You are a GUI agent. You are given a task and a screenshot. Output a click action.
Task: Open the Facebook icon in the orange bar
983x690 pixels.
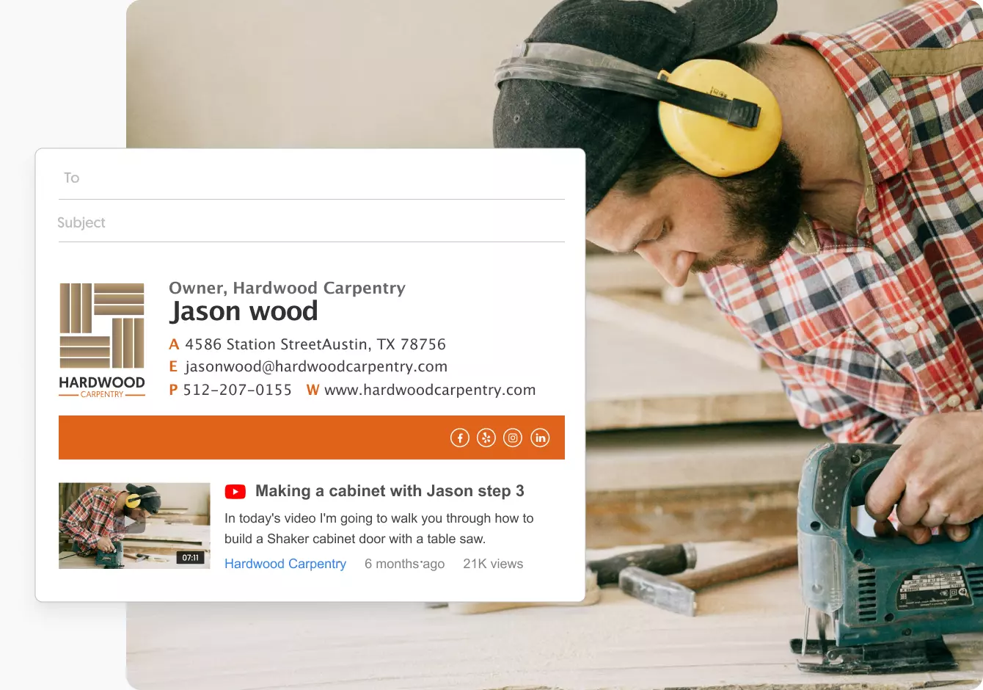tap(459, 437)
